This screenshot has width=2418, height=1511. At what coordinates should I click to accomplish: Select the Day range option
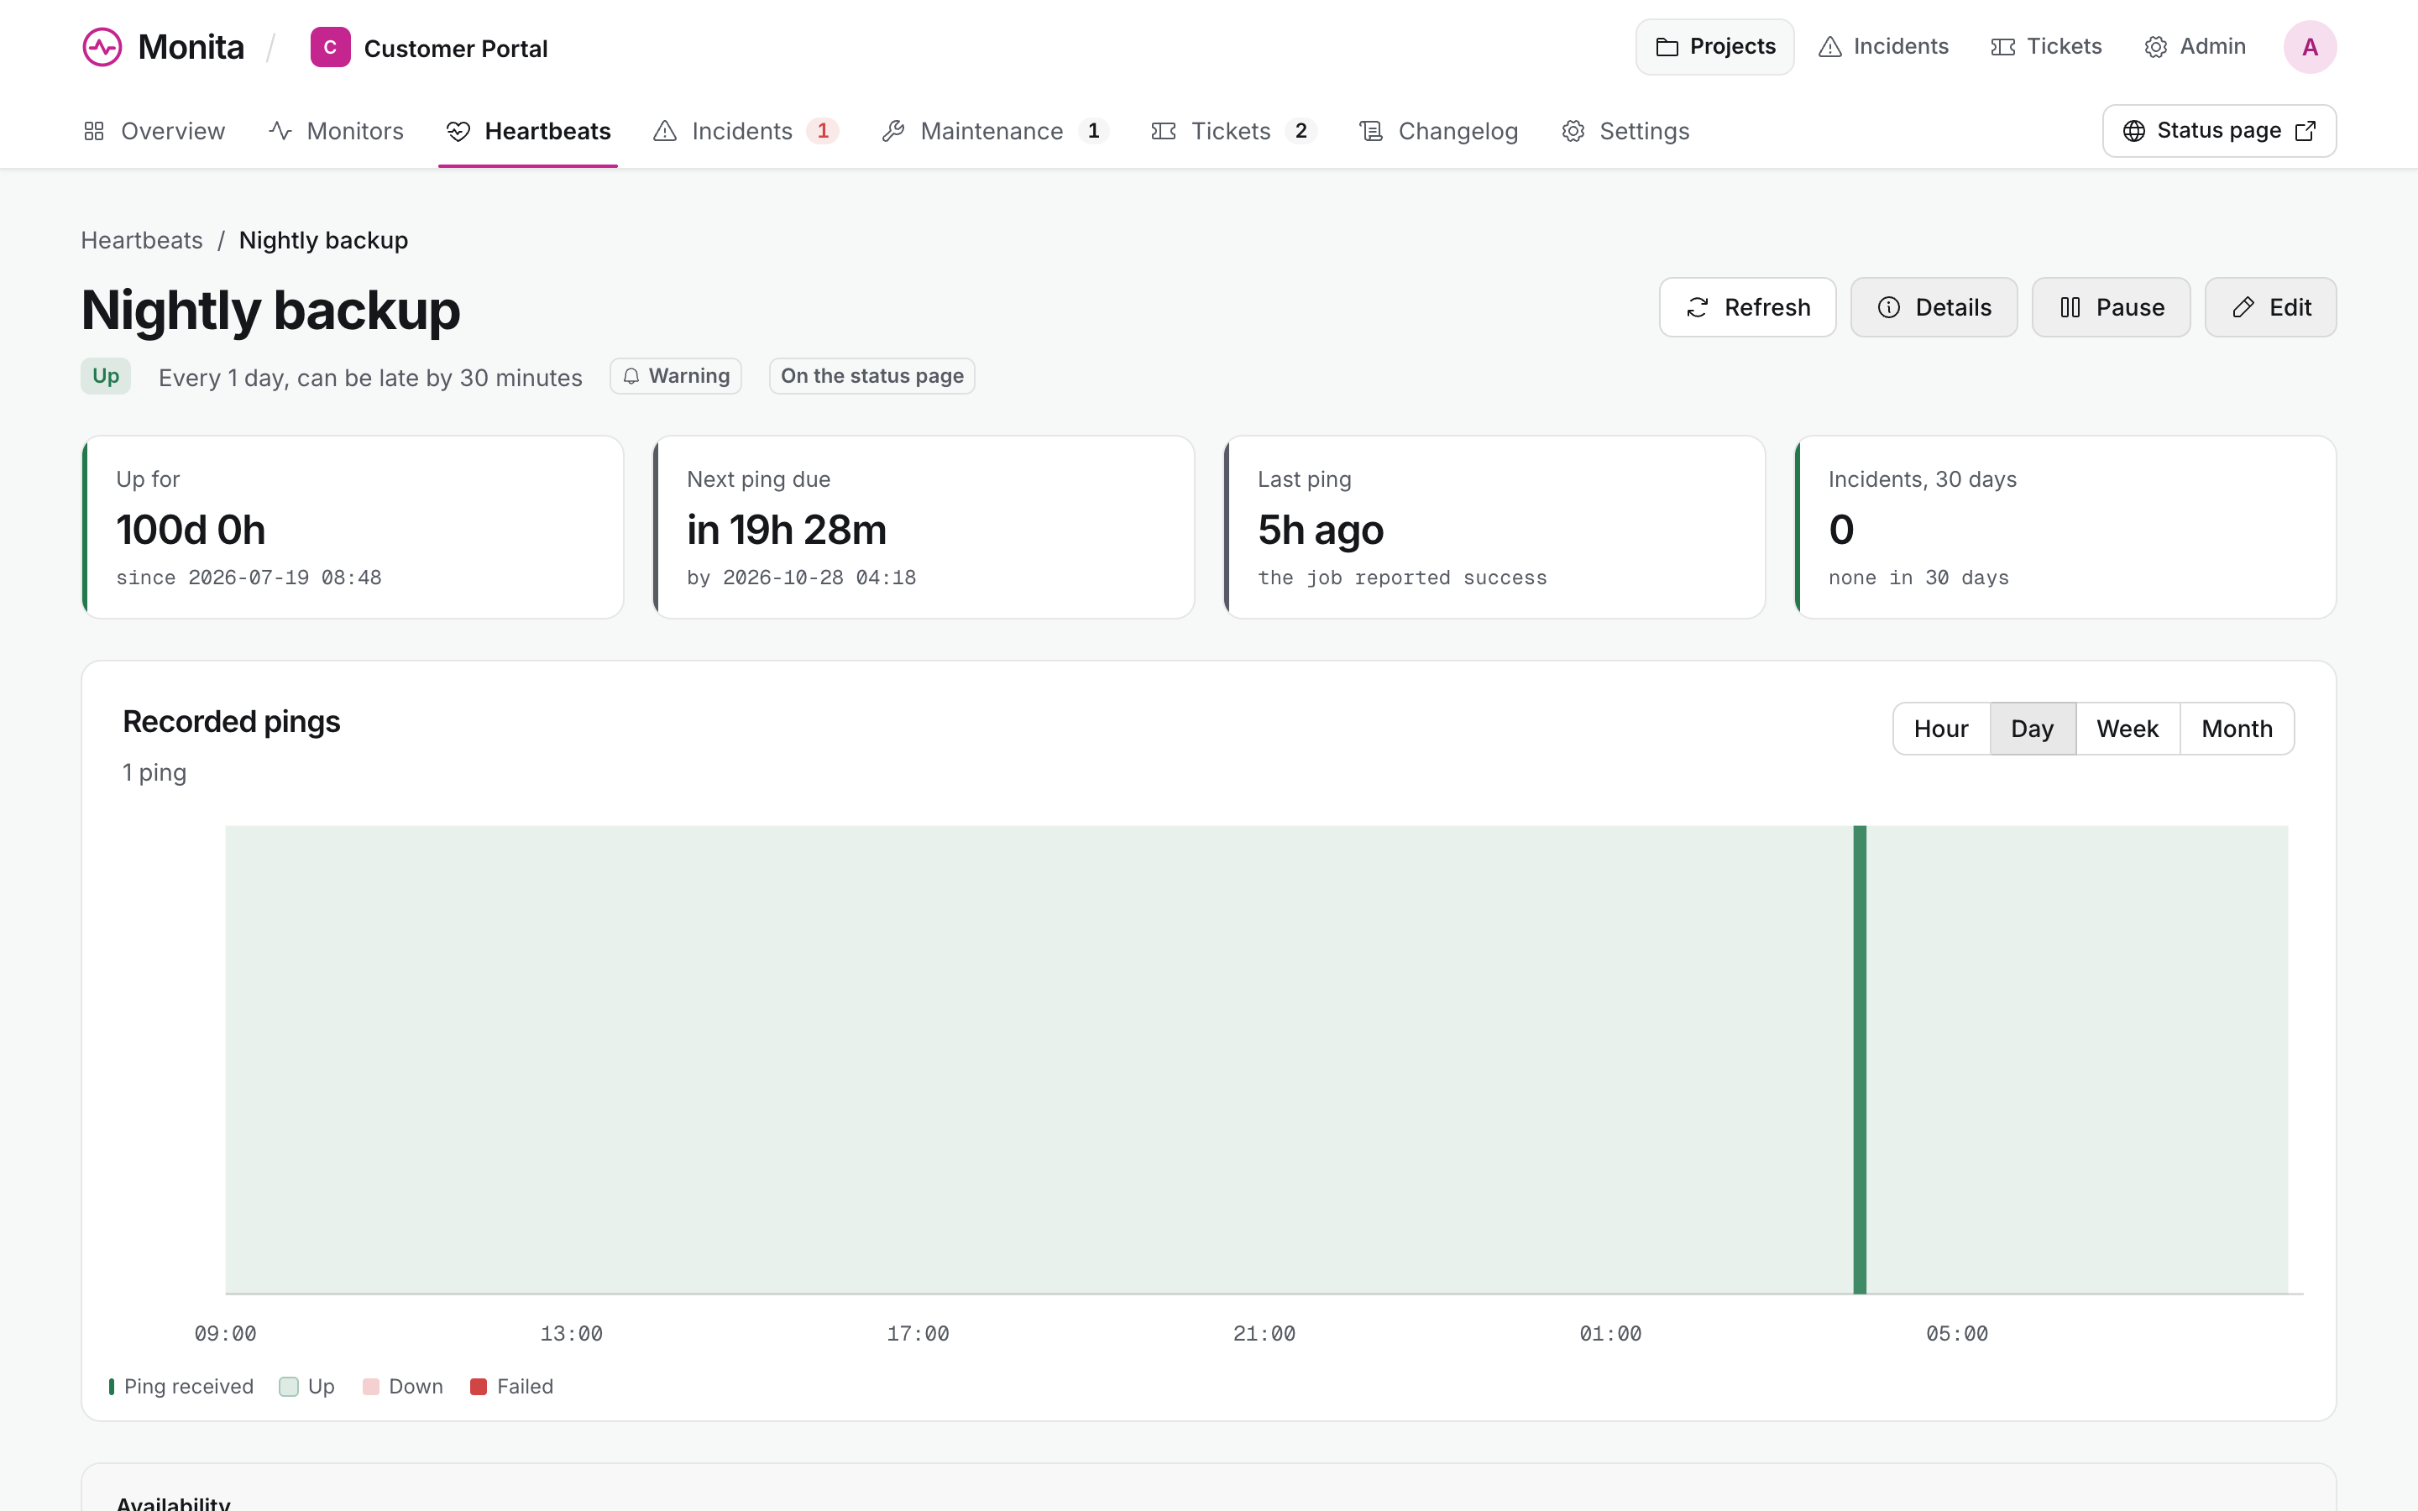click(x=2033, y=729)
